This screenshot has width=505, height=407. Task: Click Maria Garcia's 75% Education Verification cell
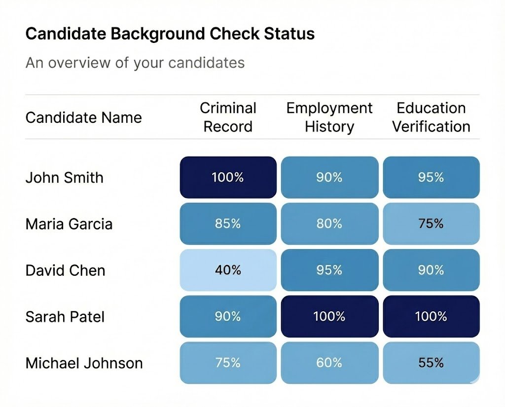pos(431,224)
